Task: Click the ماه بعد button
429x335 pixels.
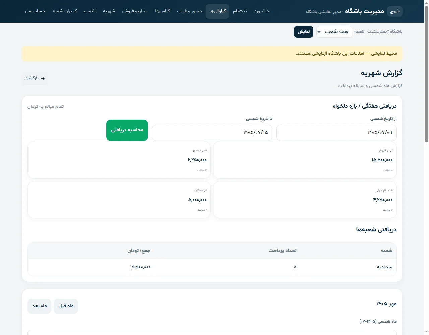Action: point(39,306)
